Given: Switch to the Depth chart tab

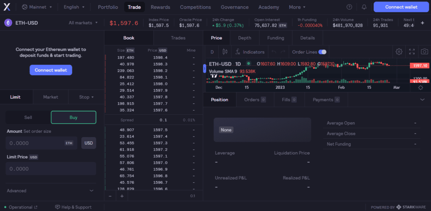Looking at the screenshot, I should point(245,38).
